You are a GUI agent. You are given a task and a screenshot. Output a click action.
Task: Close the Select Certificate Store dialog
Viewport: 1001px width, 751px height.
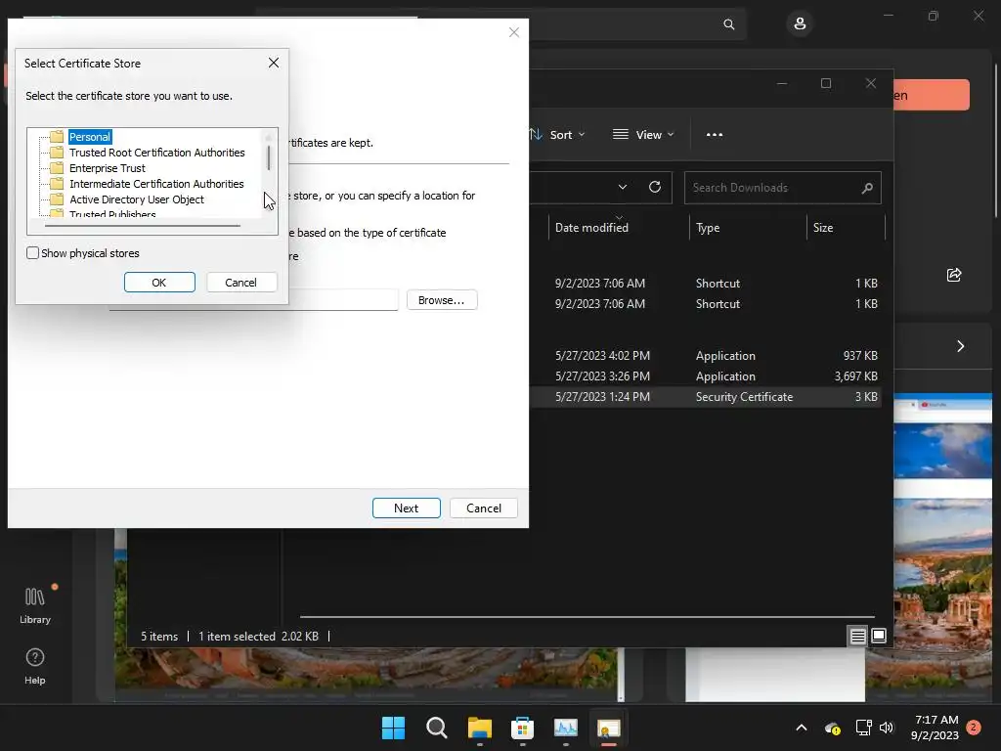(x=274, y=63)
